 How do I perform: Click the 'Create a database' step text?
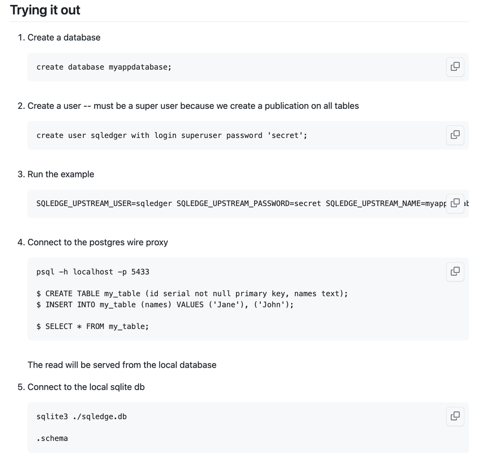[64, 38]
